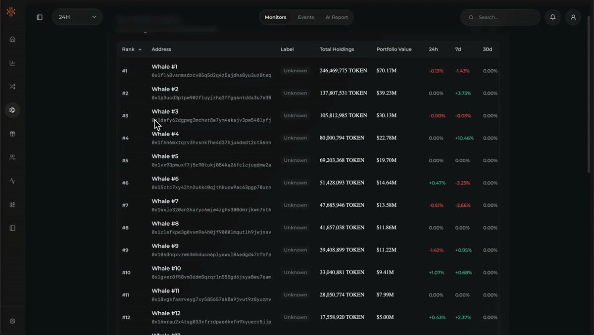The height and width of the screenshot is (335, 594).
Task: Click the 24h column header
Action: 433,49
